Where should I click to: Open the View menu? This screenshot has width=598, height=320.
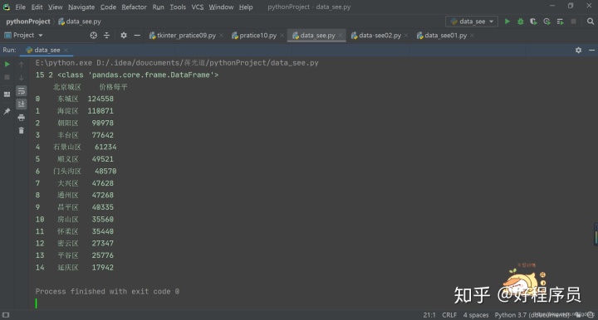click(55, 7)
